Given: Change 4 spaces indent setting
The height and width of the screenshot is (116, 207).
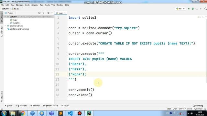Looking at the screenshot, I should 189,109.
